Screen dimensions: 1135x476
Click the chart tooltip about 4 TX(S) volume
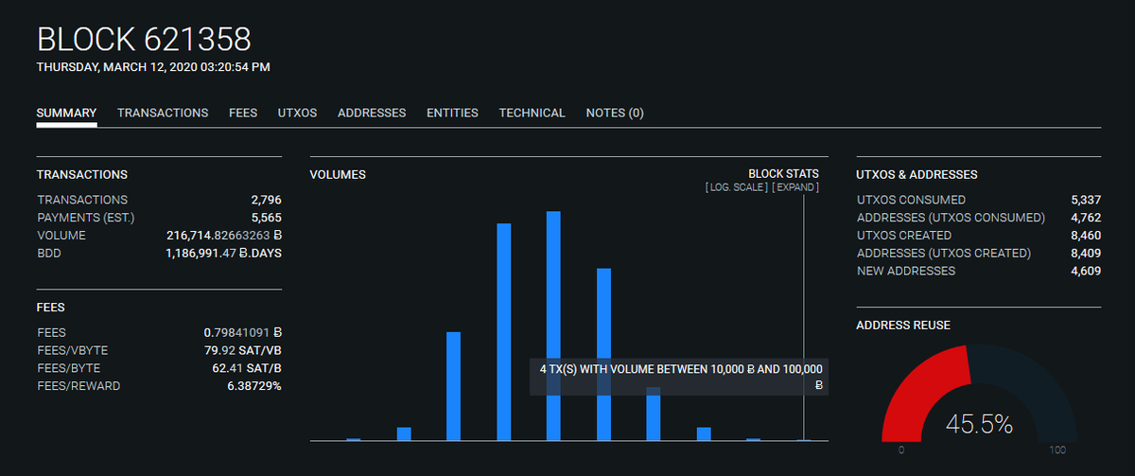pos(679,377)
